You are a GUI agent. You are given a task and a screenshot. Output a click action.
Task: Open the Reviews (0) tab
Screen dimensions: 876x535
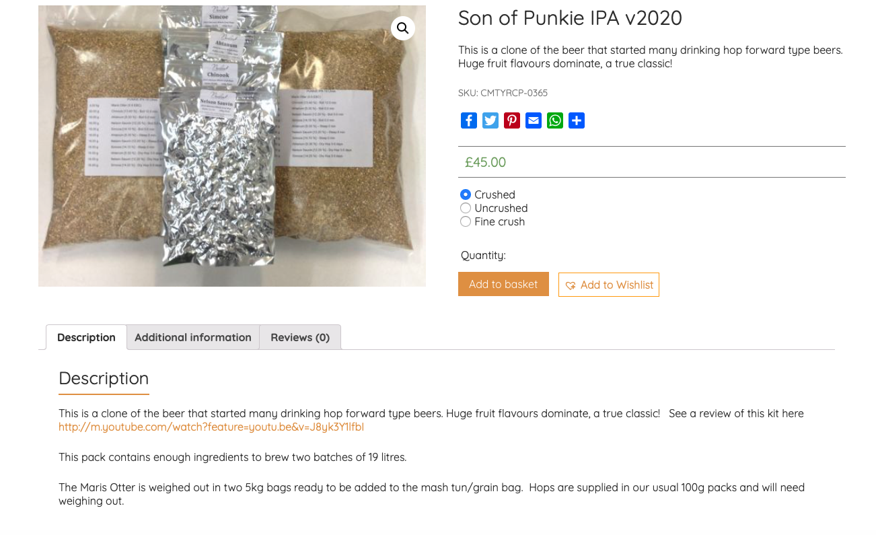[300, 337]
